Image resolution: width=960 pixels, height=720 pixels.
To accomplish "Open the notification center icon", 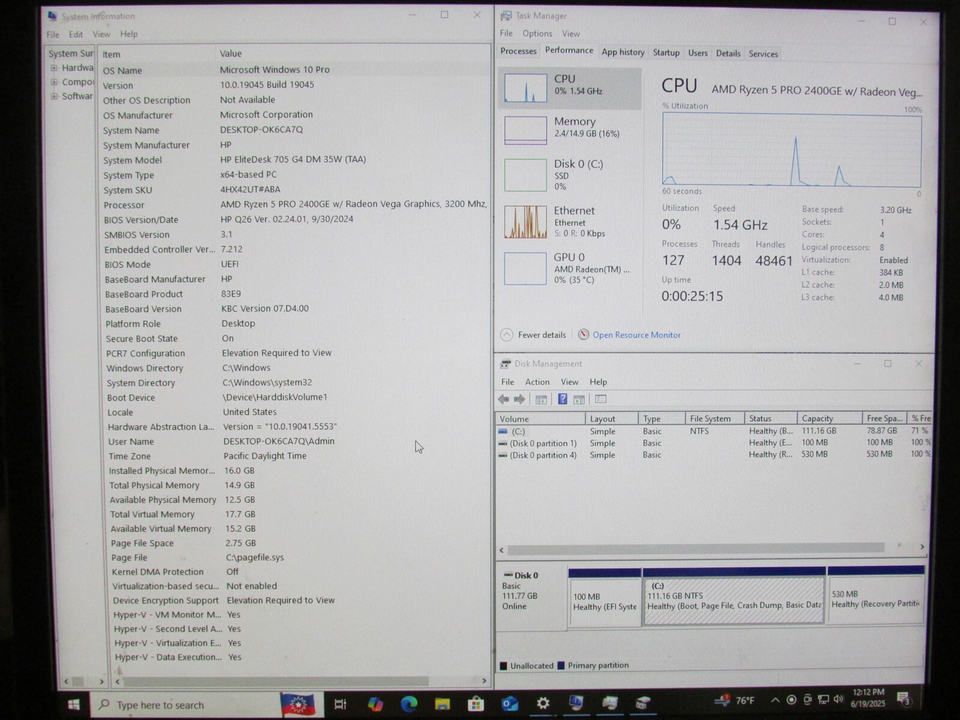I will click(x=904, y=698).
